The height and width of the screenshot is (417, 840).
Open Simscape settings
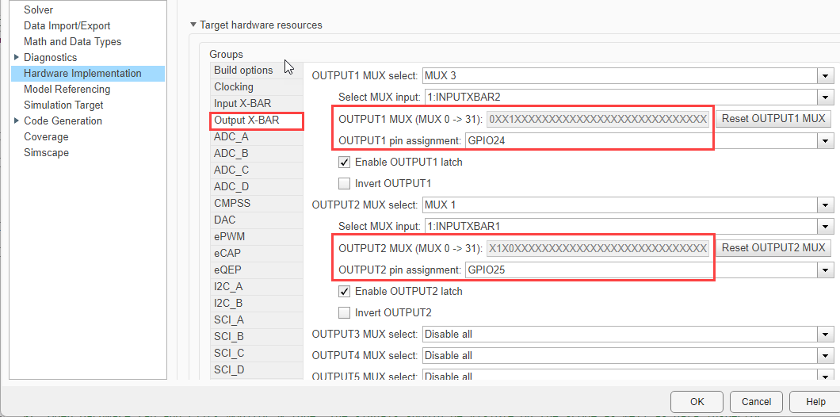(x=46, y=152)
